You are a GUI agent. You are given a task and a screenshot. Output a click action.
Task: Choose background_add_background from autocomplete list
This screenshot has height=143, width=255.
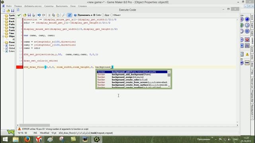132,74
